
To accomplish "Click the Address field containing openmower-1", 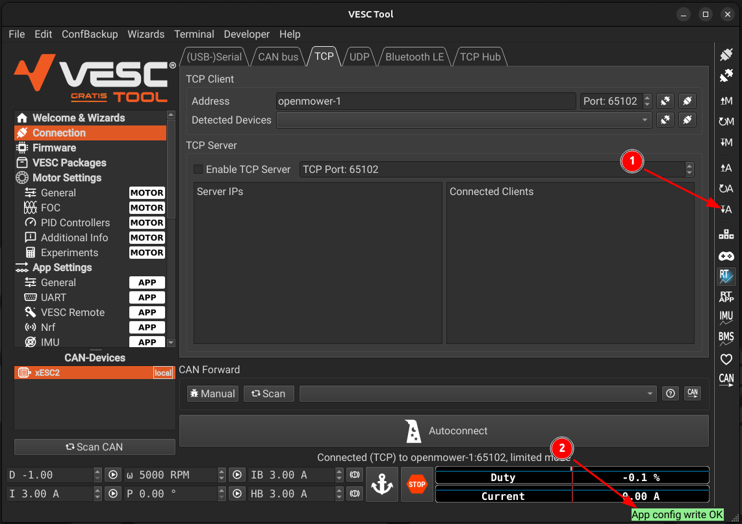I will coord(426,101).
